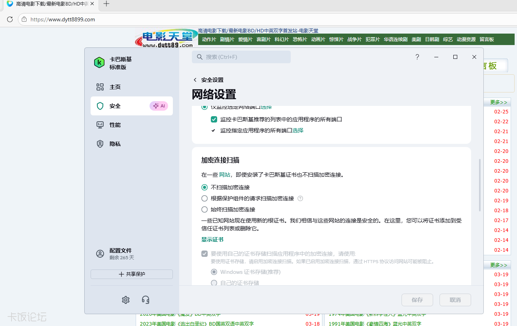This screenshot has height=326, width=517.
Task: Reload the page with browser refresh icon
Action: [9, 19]
